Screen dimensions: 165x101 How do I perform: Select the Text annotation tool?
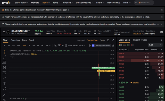point(4,83)
